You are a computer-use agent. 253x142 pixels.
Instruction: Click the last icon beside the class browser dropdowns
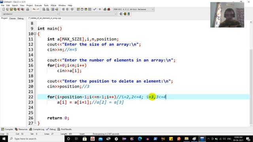tap(128, 14)
